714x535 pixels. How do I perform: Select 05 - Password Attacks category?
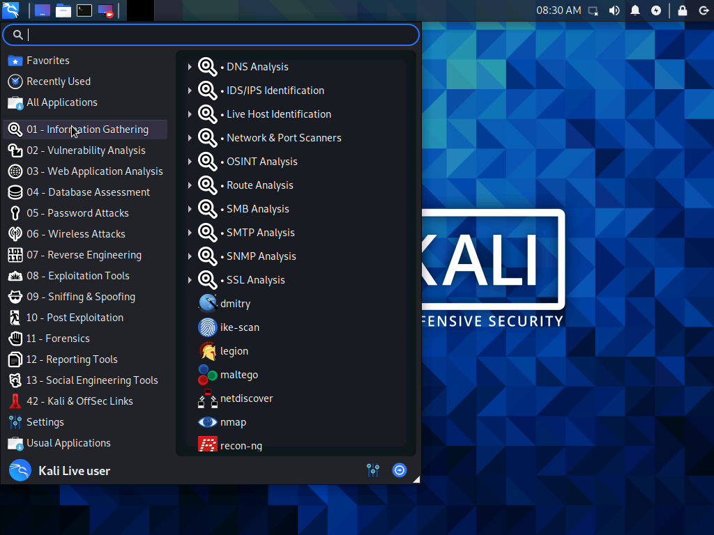pos(85,213)
